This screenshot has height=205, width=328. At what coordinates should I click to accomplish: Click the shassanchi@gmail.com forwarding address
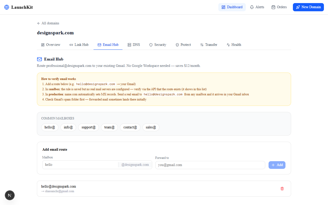pyautogui.click(x=59, y=191)
